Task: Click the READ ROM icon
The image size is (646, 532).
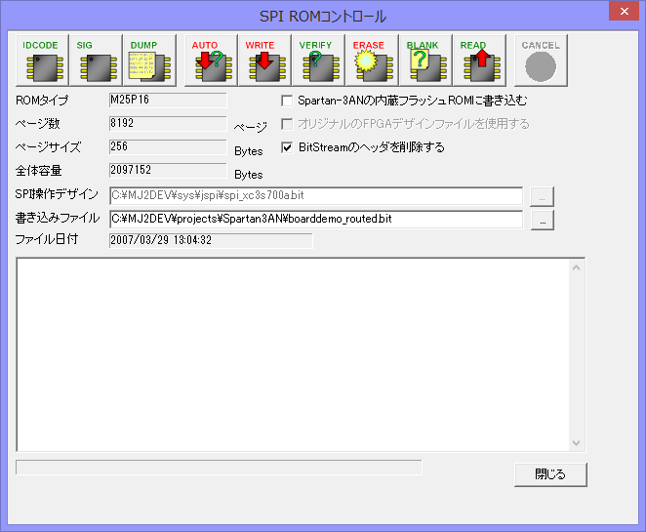Action: click(478, 61)
